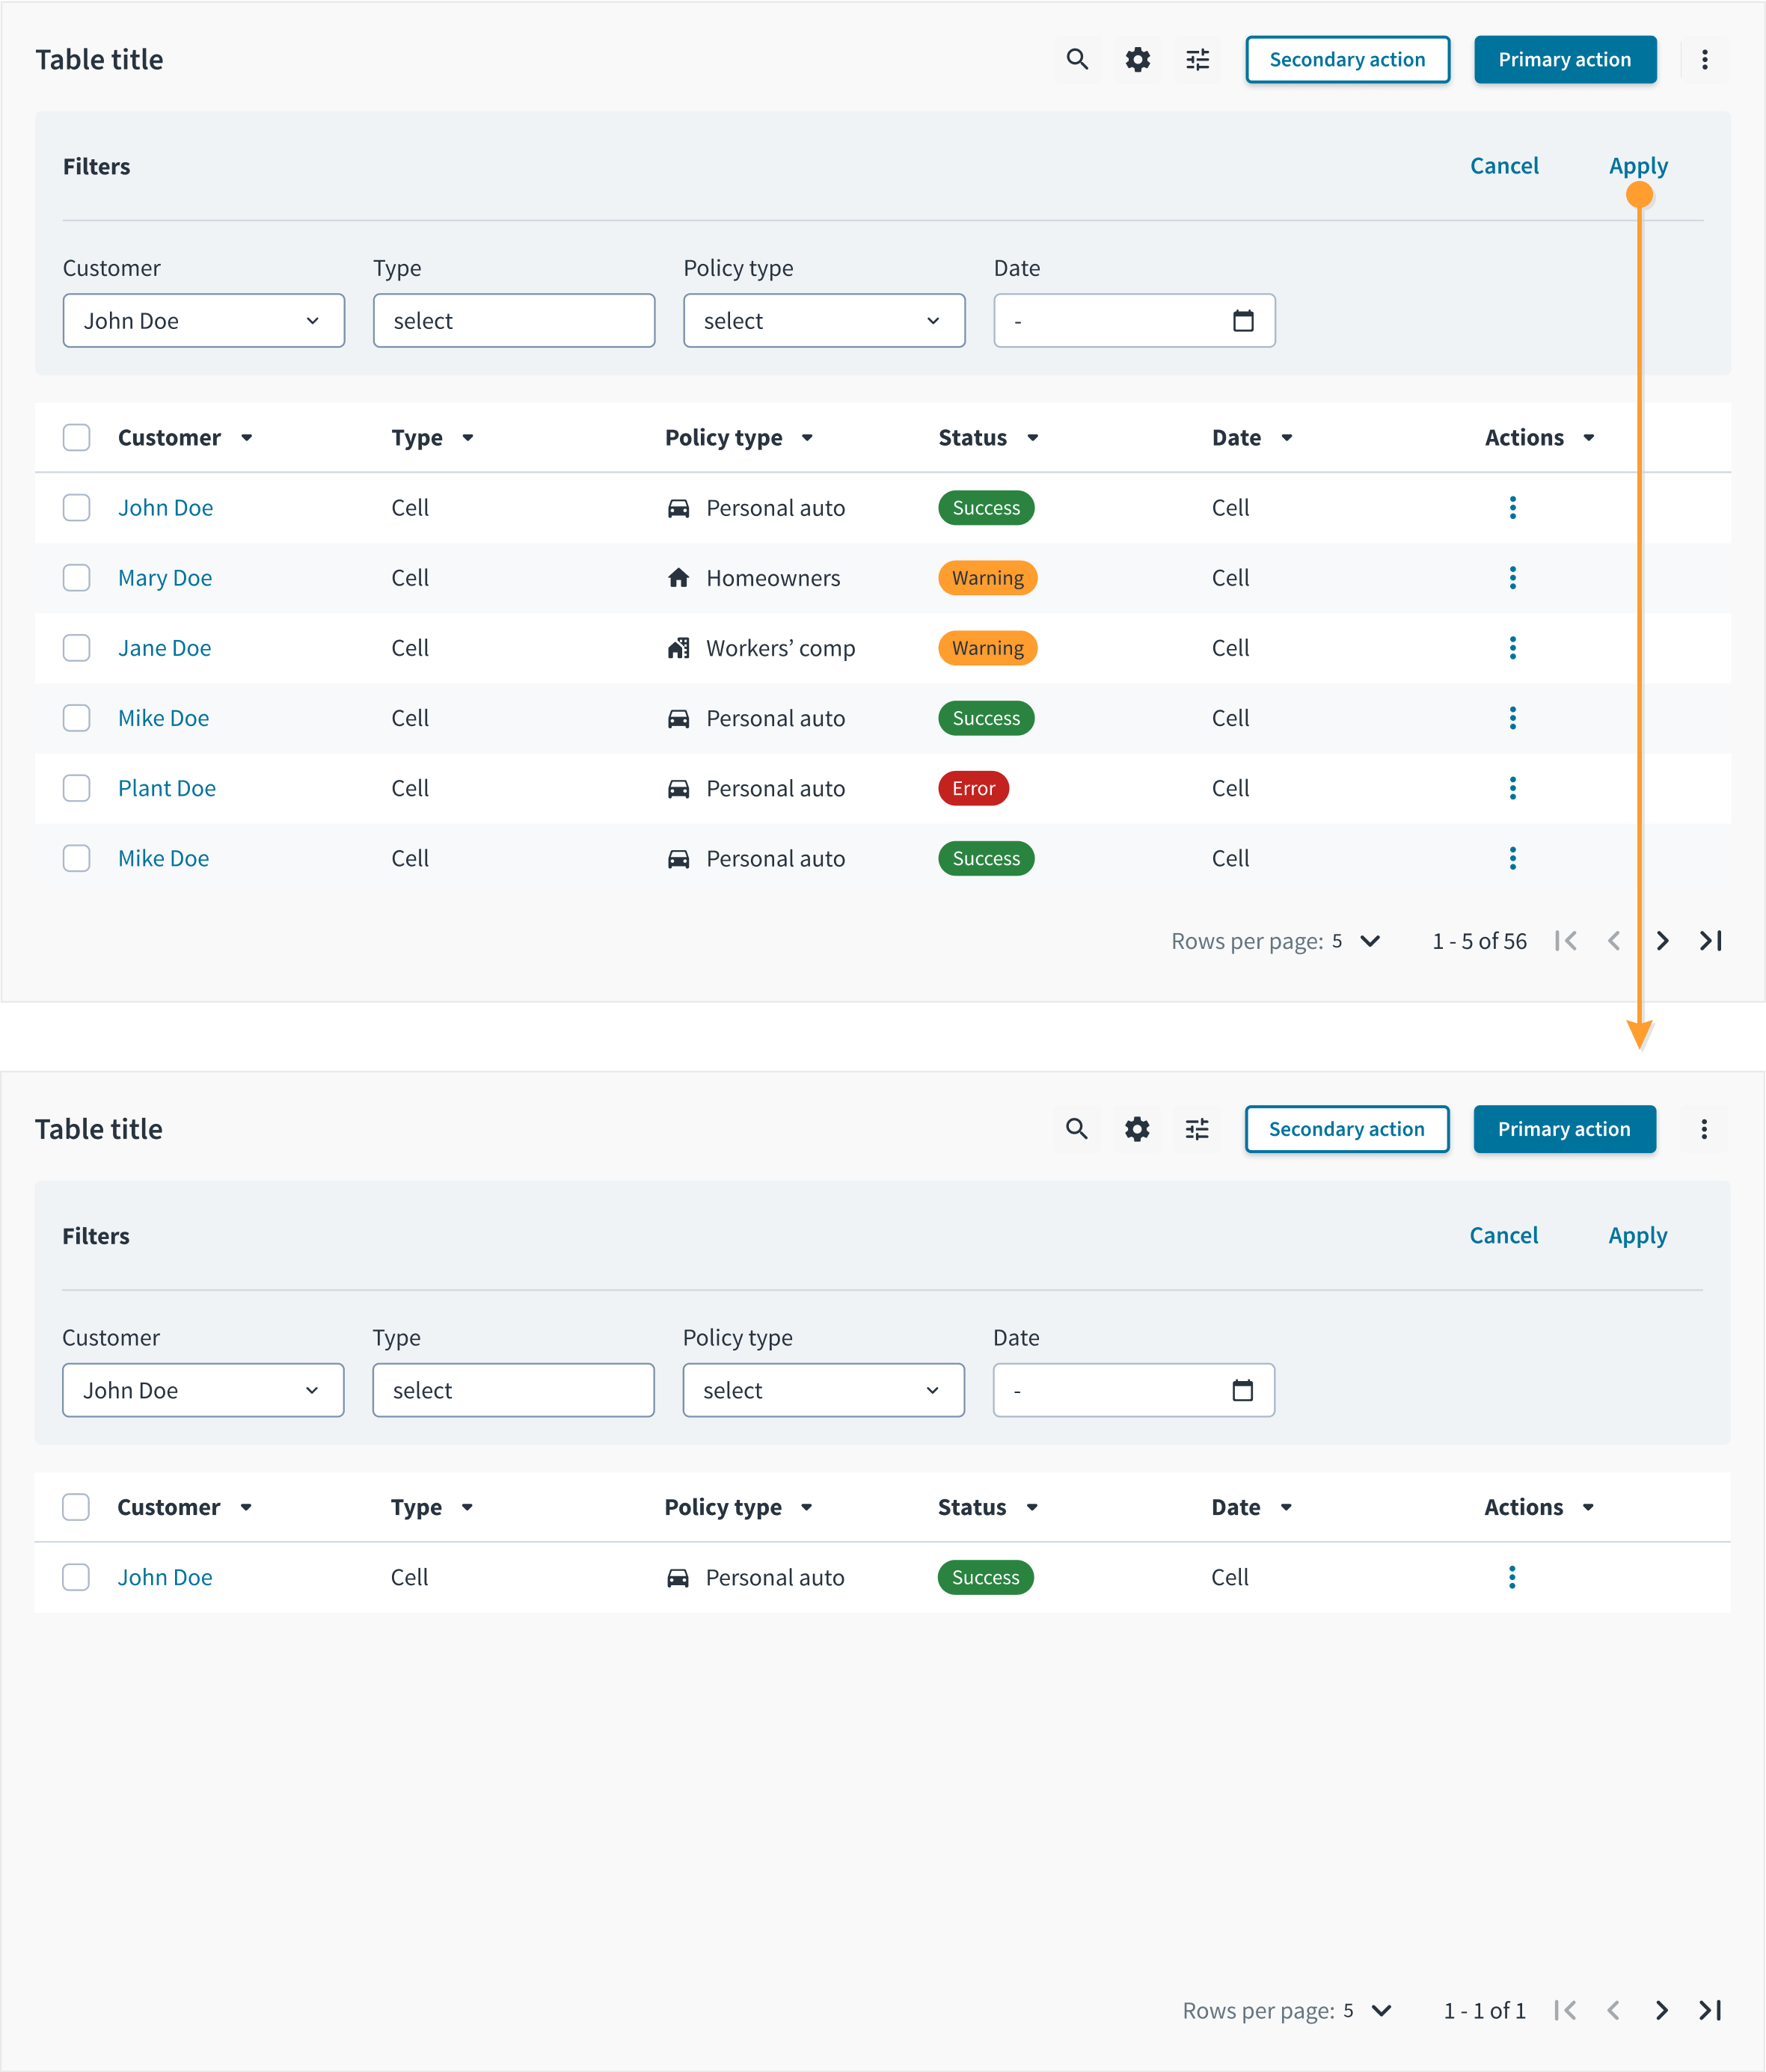Click Apply in top Filters panel
The image size is (1766, 2072).
point(1638,166)
